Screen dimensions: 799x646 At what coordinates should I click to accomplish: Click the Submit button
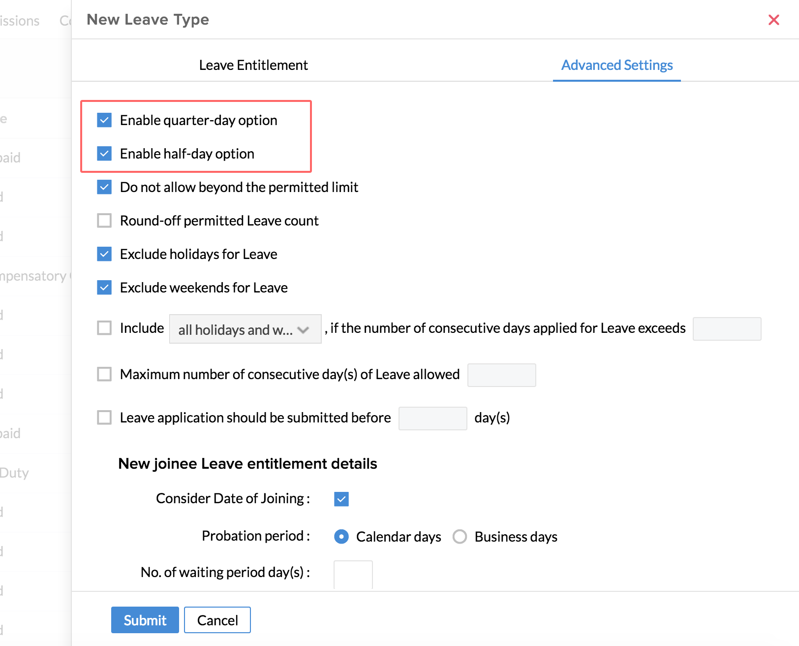coord(145,620)
